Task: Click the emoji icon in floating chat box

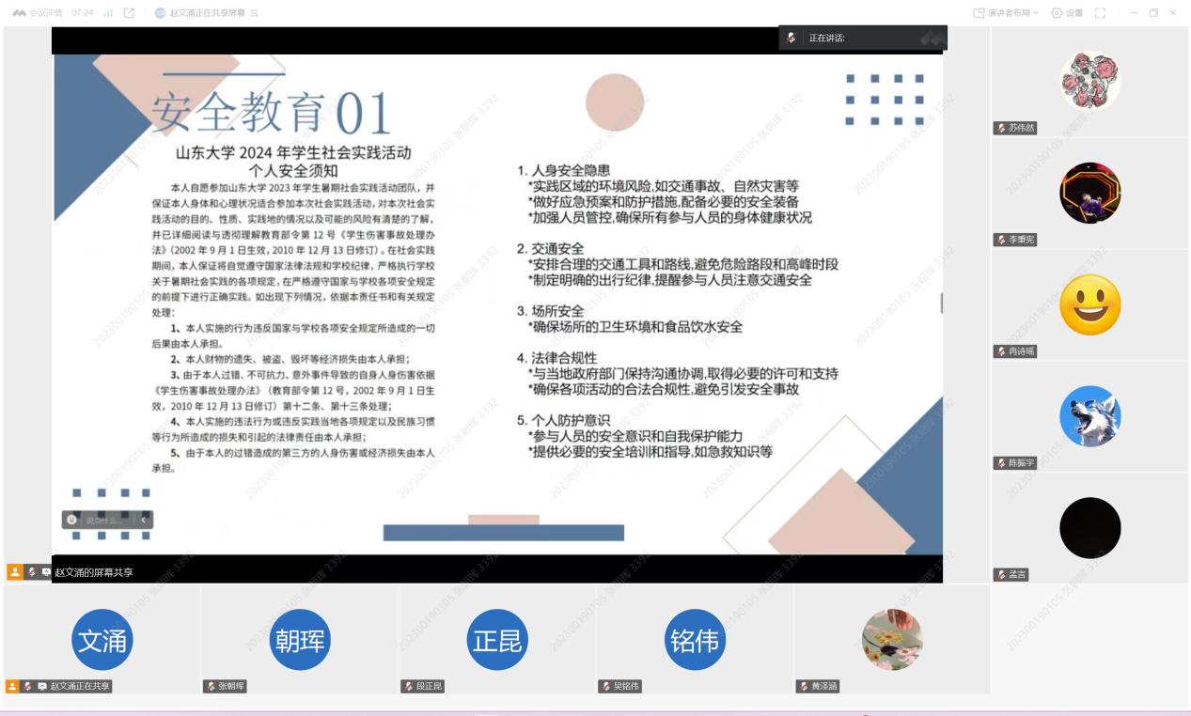Action: 71,520
